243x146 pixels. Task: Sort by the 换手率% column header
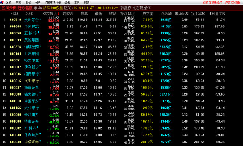coord(198,14)
